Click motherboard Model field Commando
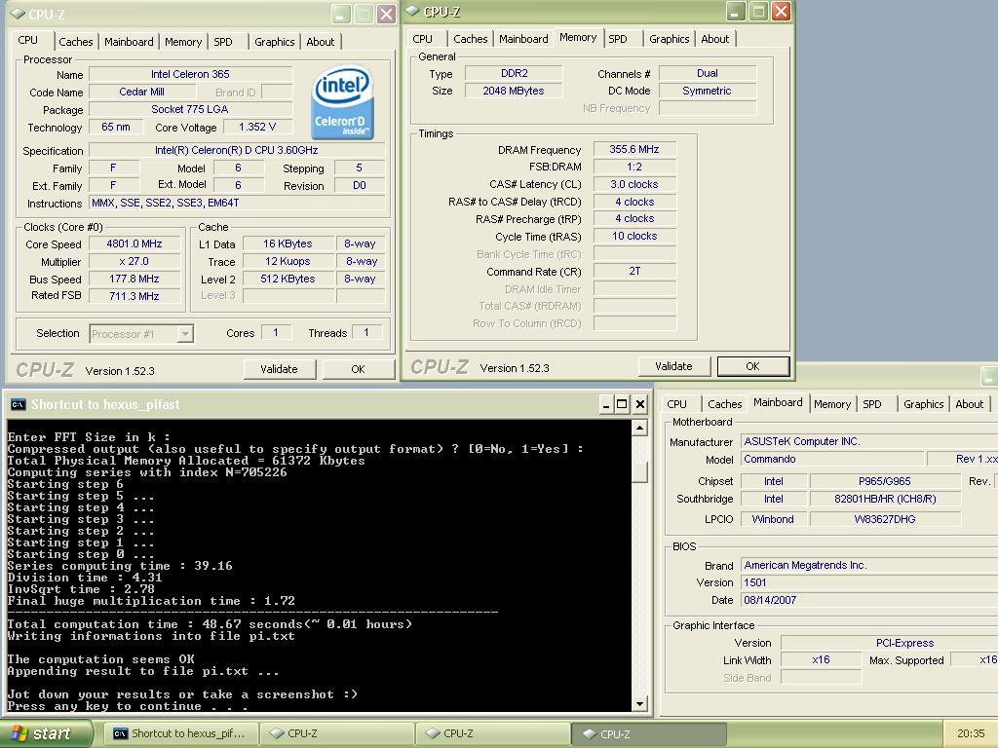The image size is (998, 748). pyautogui.click(x=832, y=460)
